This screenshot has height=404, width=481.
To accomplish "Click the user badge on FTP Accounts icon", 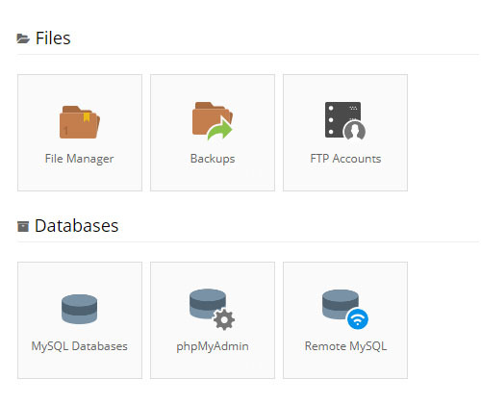I will click(354, 131).
